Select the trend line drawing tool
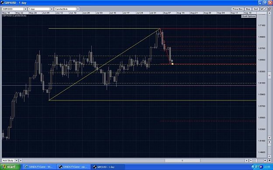This screenshot has width=273, height=170. pos(265,9)
